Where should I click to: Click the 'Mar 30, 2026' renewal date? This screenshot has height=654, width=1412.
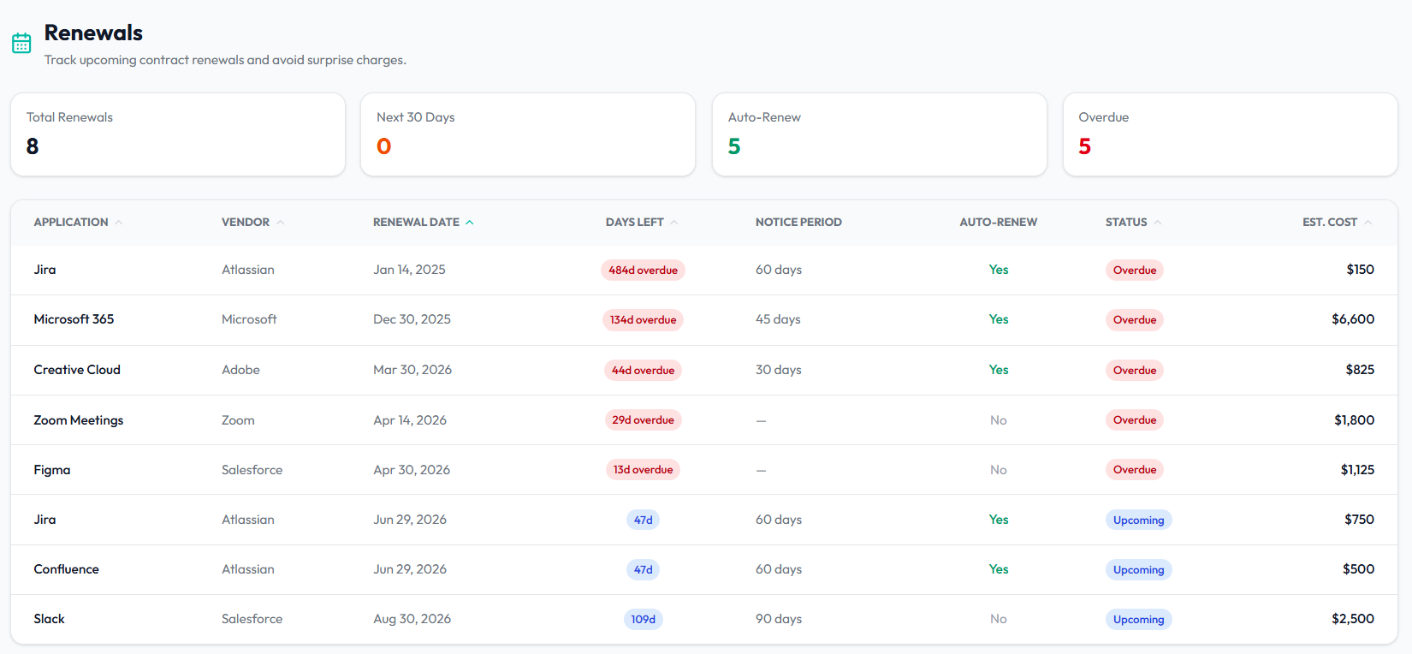point(412,370)
